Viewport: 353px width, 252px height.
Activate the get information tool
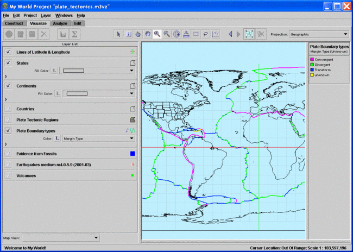129,34
